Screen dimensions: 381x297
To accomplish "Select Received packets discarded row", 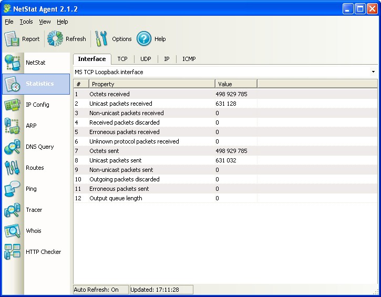I will (225, 122).
